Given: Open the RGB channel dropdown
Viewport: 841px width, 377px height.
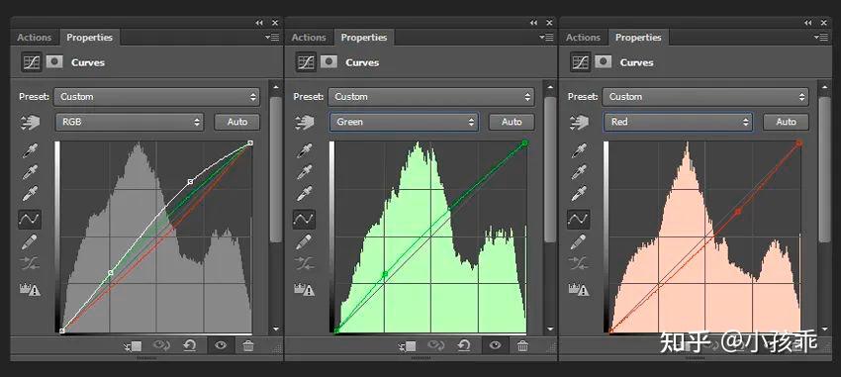Looking at the screenshot, I should click(x=130, y=122).
